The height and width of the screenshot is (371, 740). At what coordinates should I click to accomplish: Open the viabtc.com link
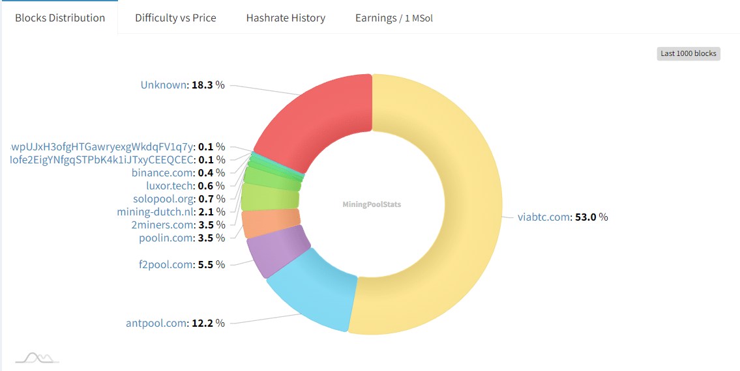point(544,217)
